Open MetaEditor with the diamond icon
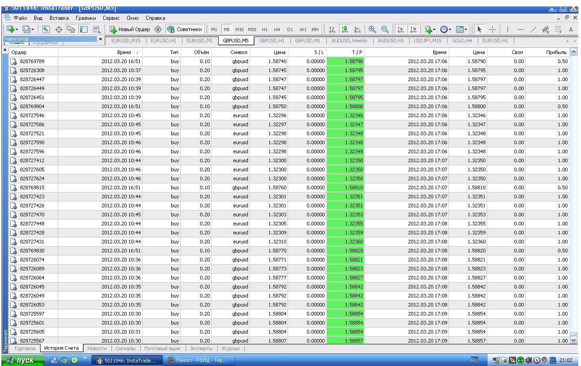581x366 pixels. tap(158, 29)
